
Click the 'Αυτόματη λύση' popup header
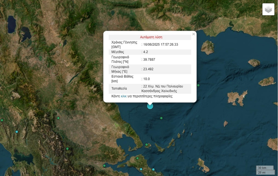click(151, 37)
